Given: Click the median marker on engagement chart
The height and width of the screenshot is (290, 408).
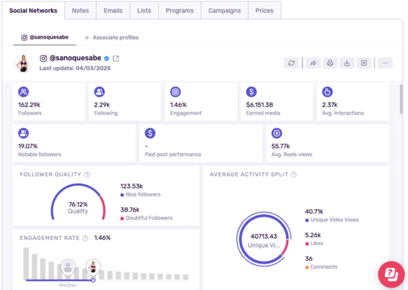Looking at the screenshot, I should [68, 267].
